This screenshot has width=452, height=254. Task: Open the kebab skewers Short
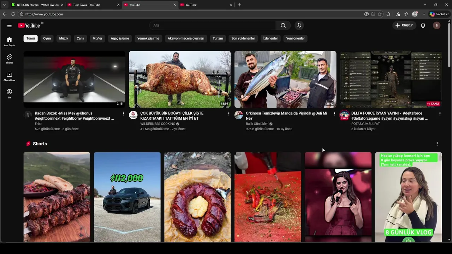coord(57,197)
